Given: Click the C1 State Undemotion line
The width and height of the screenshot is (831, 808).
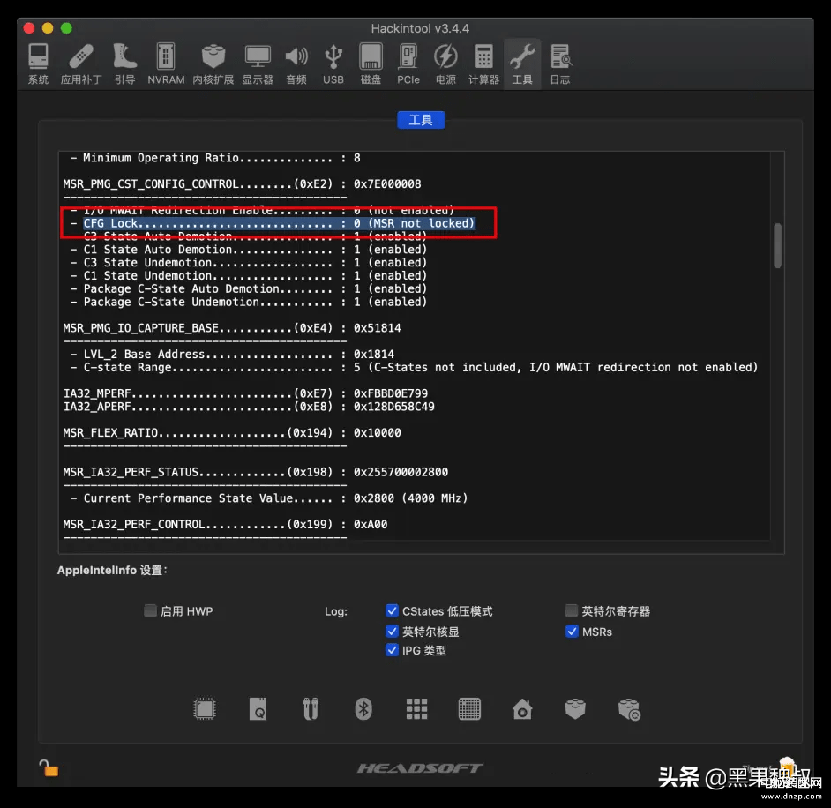Looking at the screenshot, I should tap(248, 275).
